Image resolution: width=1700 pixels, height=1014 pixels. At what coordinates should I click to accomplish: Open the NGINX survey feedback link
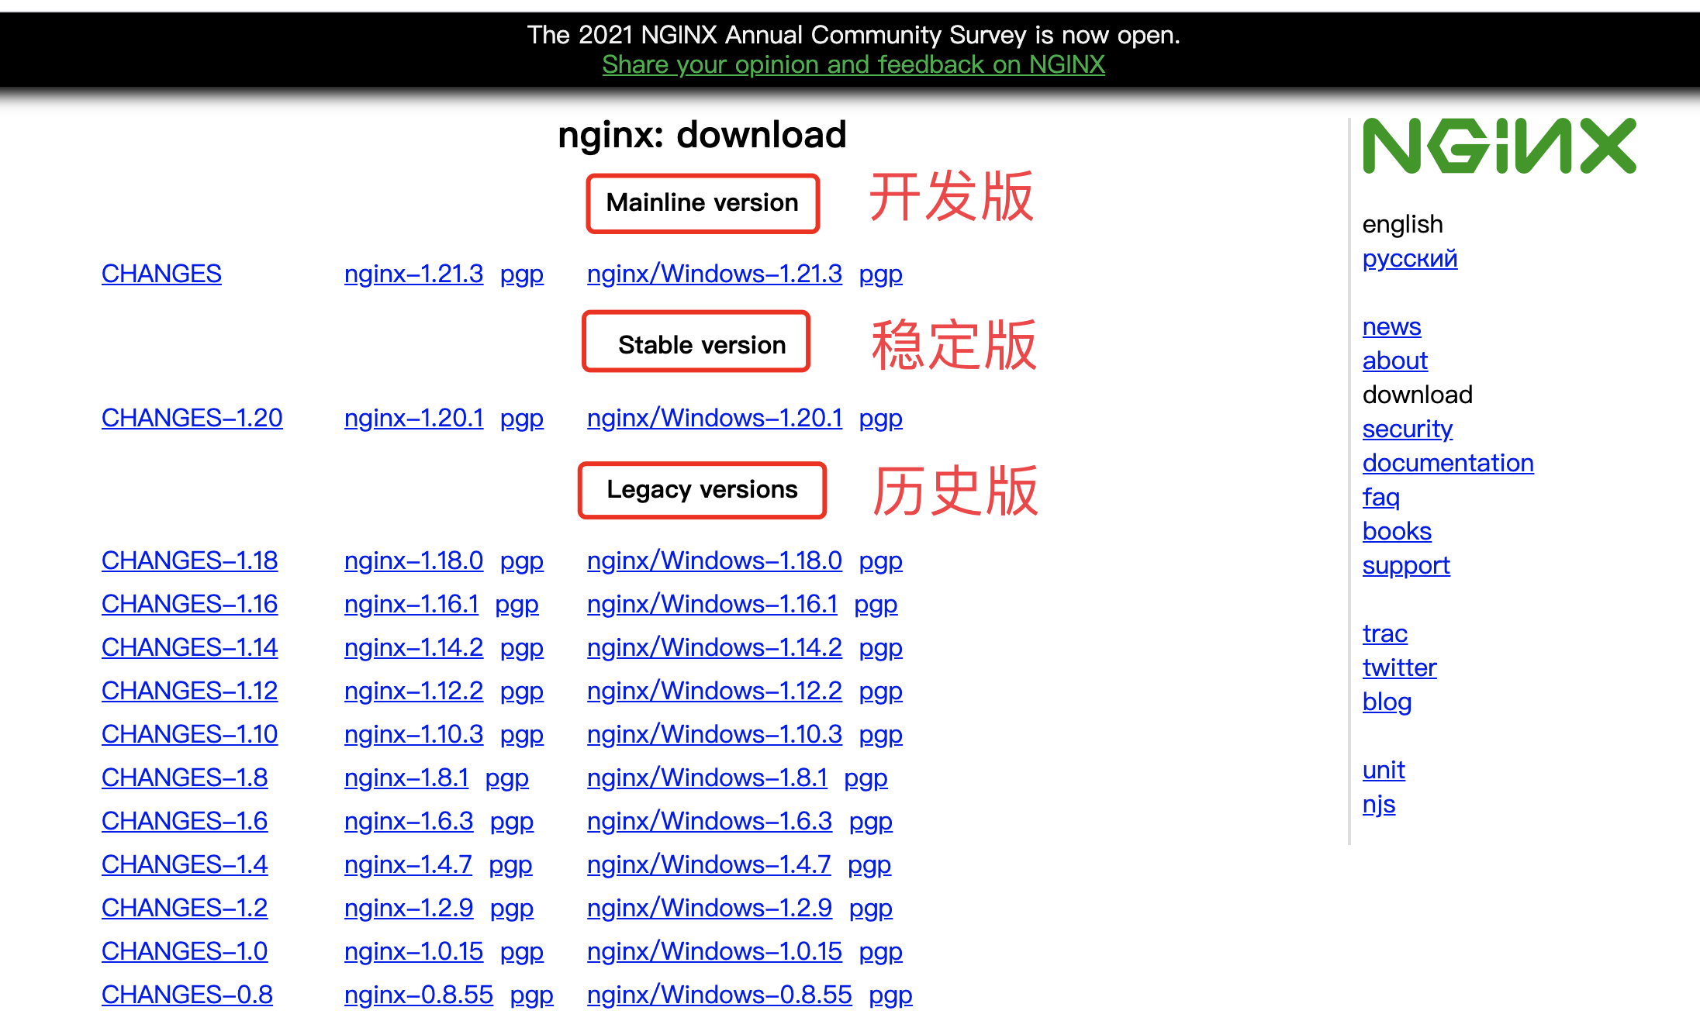point(853,64)
